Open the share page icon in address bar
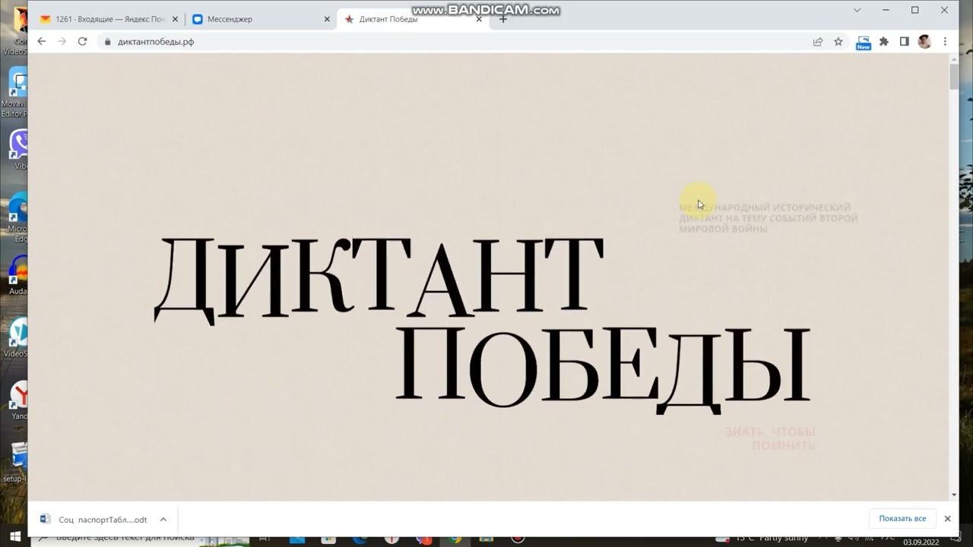 [818, 42]
